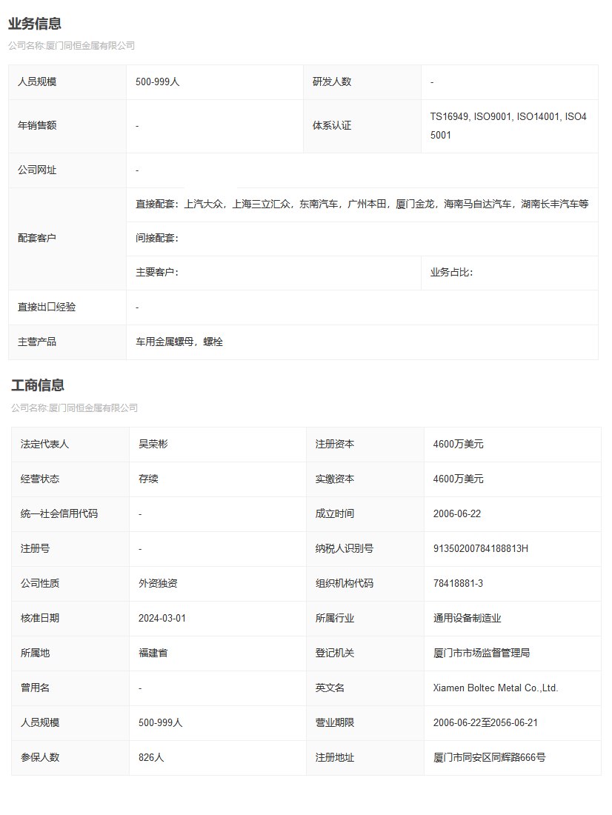Select English name Xiamen Boltec Metal Co.,Ltd.
Screen dimensions: 612x815
tap(496, 688)
